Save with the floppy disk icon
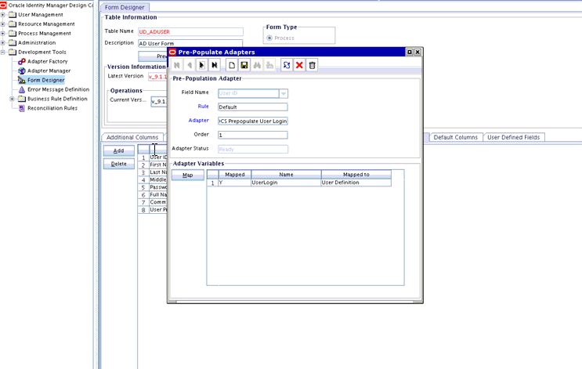 [x=244, y=65]
